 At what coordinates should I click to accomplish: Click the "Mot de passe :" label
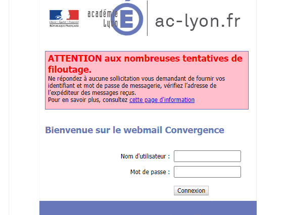tap(150, 172)
